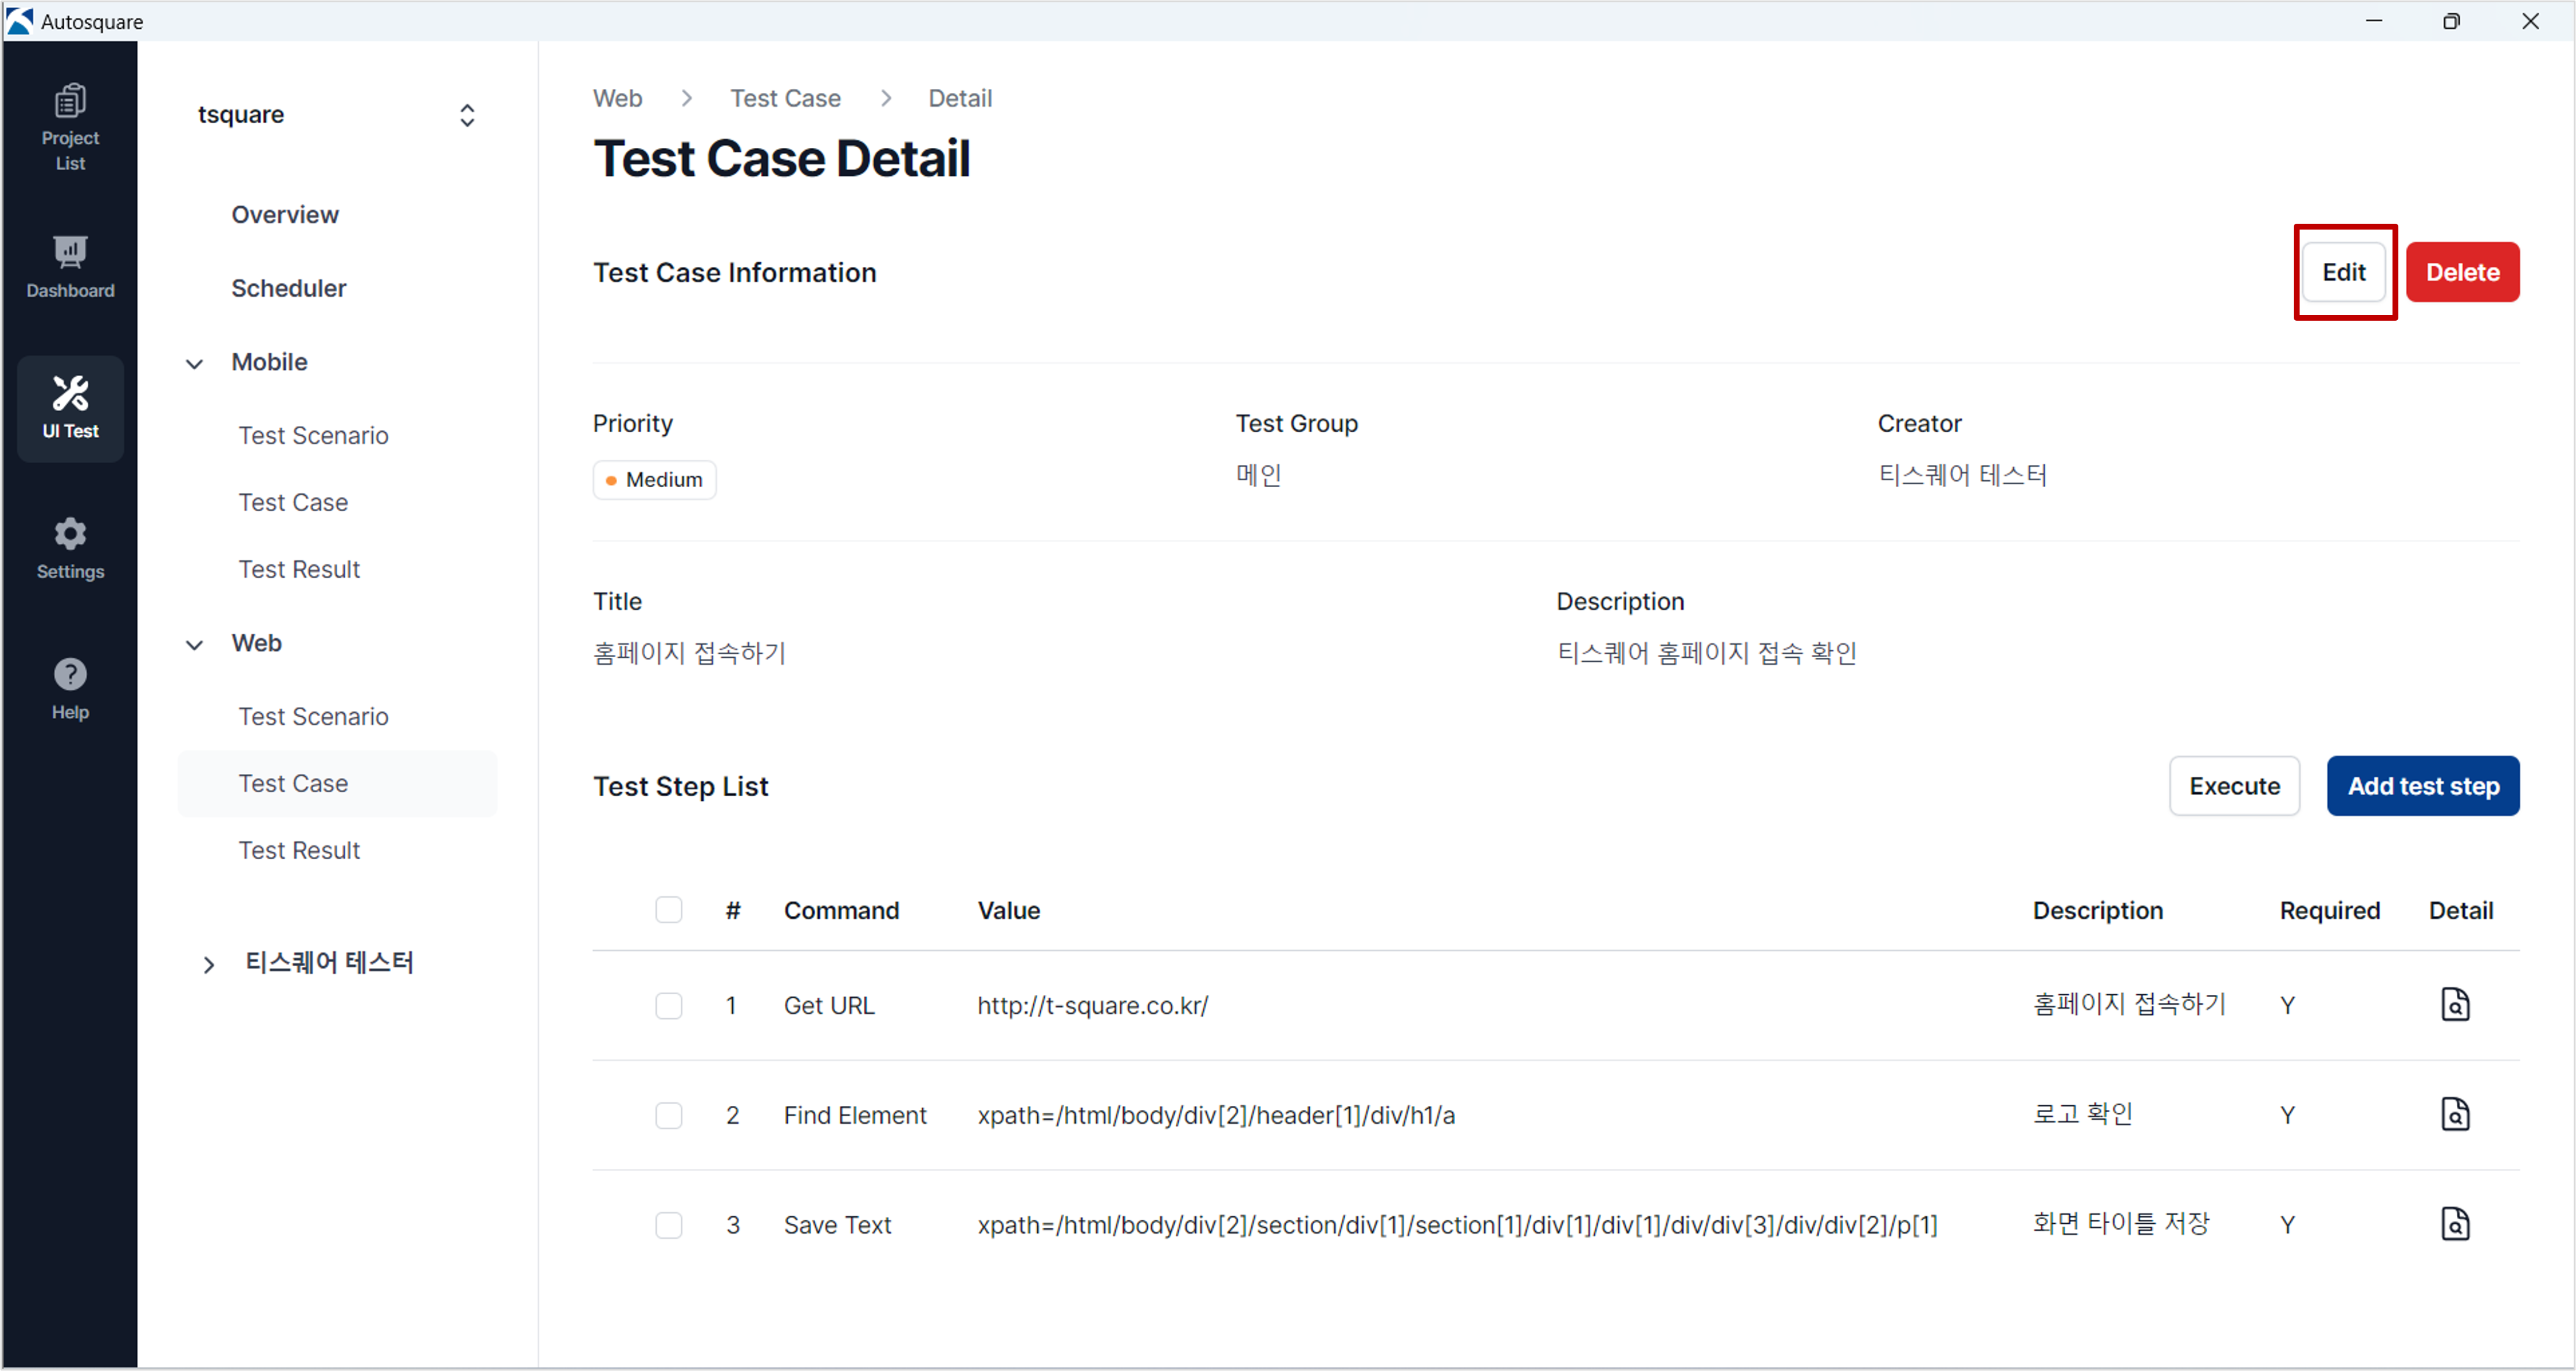2576x1371 pixels.
Task: Click the Medium priority badge
Action: point(654,480)
